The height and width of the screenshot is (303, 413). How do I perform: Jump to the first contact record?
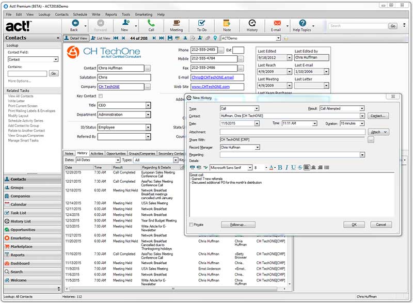click(x=116, y=38)
